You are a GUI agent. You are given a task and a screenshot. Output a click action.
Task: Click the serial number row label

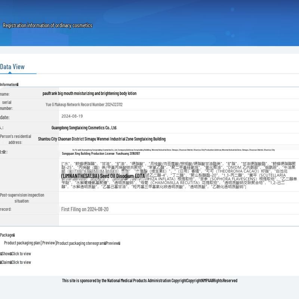pos(7,105)
